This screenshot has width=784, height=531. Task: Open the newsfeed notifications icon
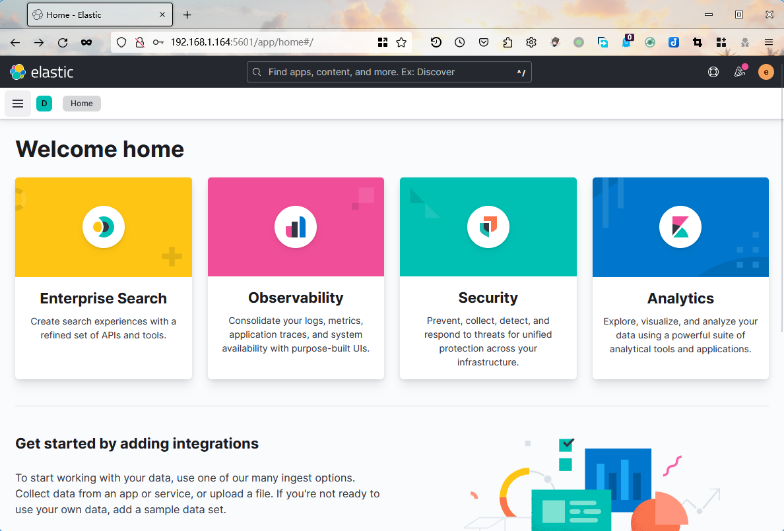click(x=740, y=72)
